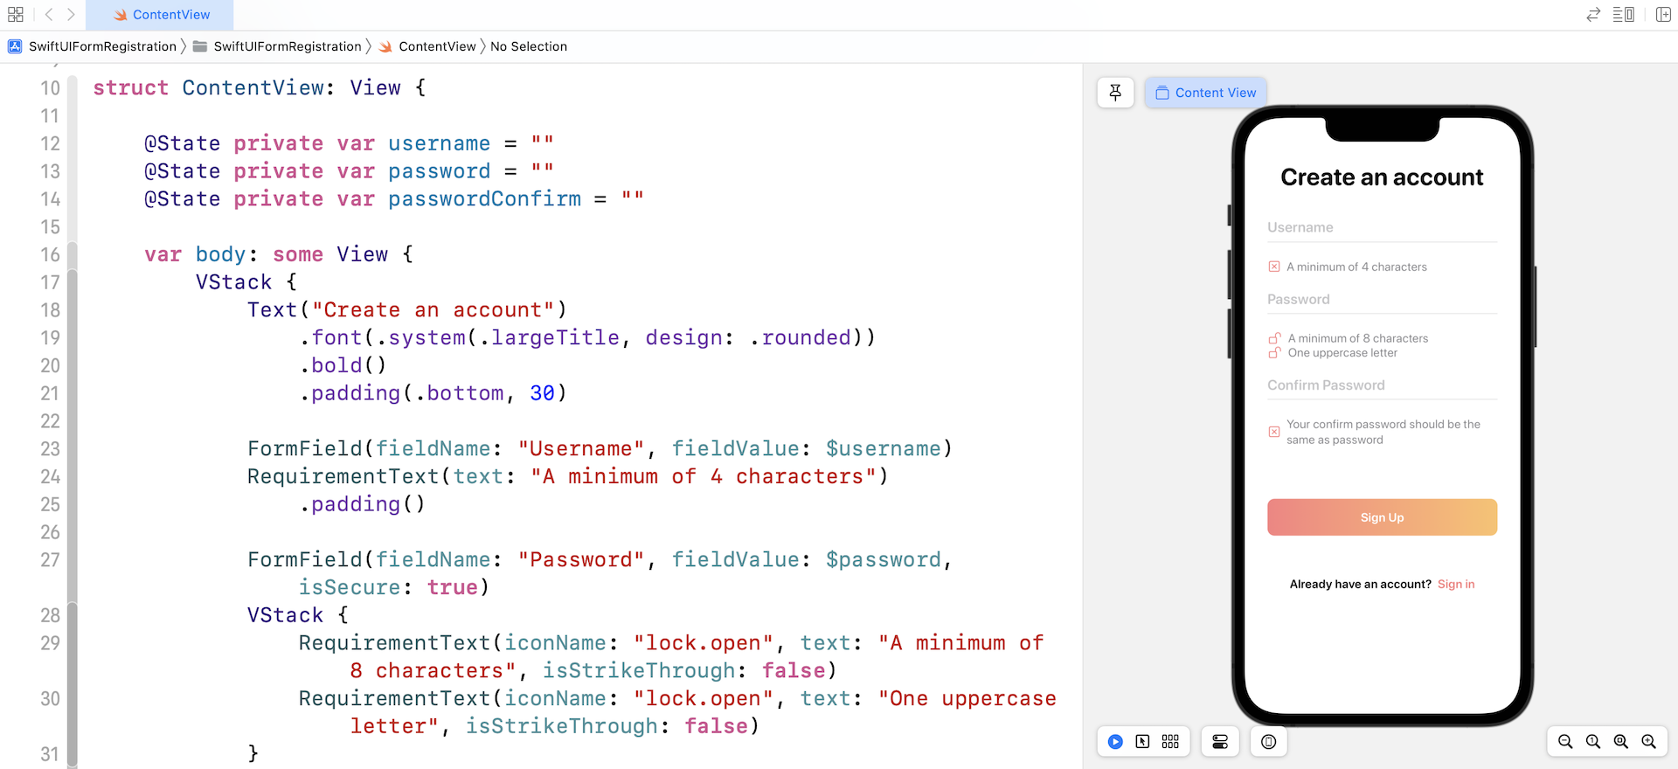Open canvas device settings

click(x=1220, y=742)
